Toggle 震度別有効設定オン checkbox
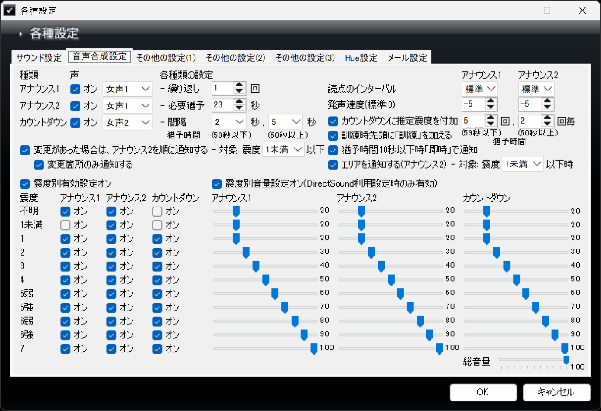Viewport: 601px width, 411px height. click(25, 184)
